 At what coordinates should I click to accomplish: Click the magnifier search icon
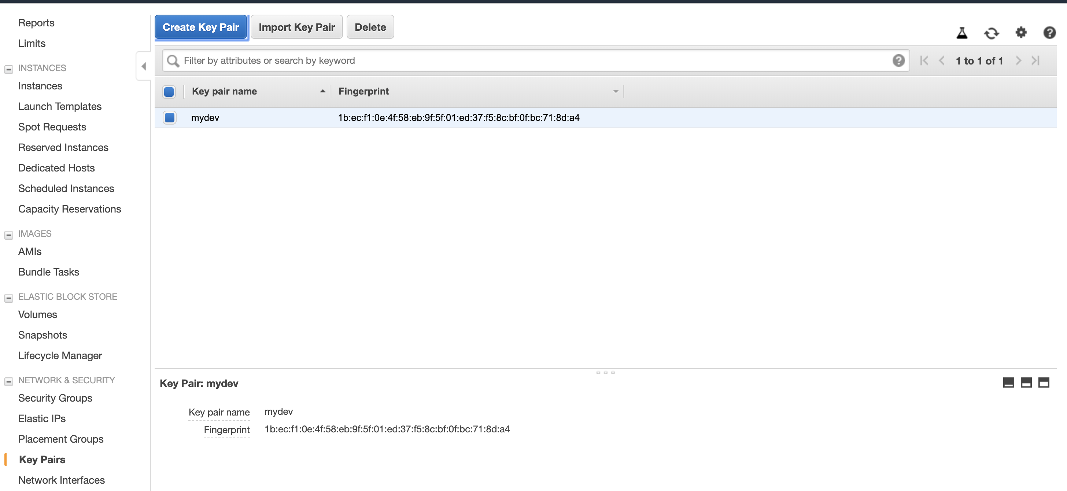[x=173, y=61]
